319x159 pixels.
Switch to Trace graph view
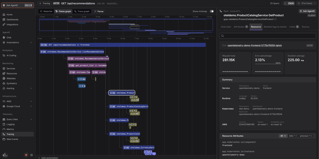coord(82,11)
